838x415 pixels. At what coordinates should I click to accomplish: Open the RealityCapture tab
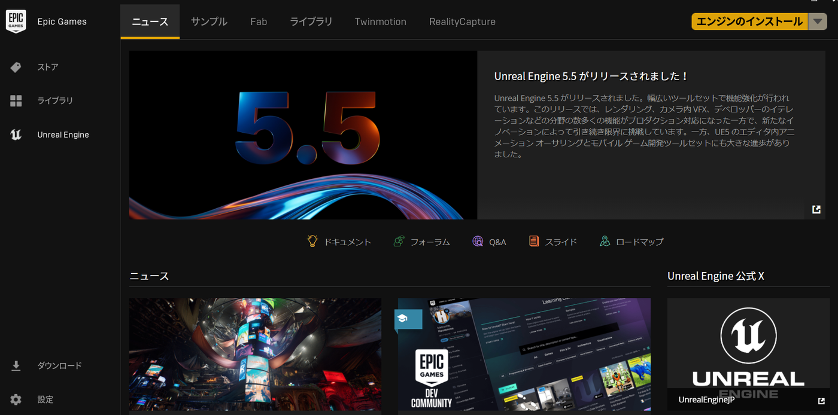pos(462,22)
